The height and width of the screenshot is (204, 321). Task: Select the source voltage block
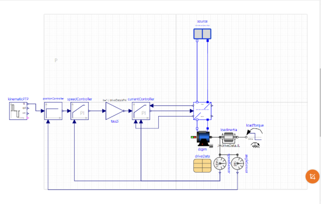click(202, 33)
